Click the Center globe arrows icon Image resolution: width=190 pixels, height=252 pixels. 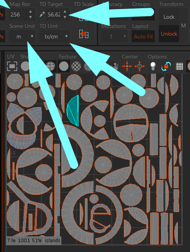[140, 66]
